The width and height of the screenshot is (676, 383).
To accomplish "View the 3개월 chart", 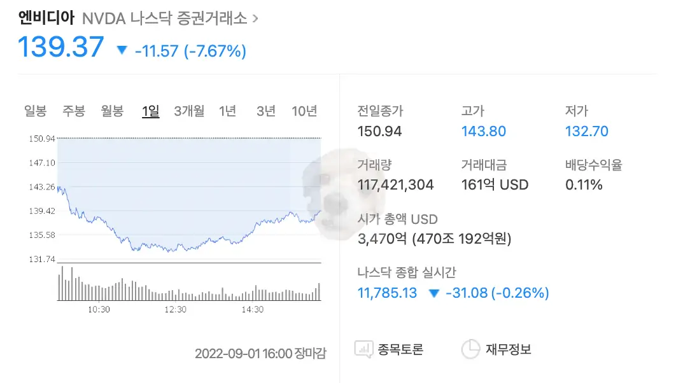I will coord(190,111).
